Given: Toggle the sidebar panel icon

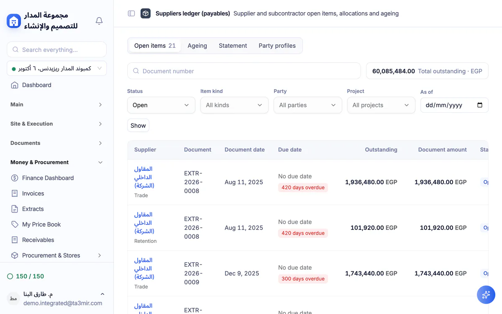Looking at the screenshot, I should point(131,13).
